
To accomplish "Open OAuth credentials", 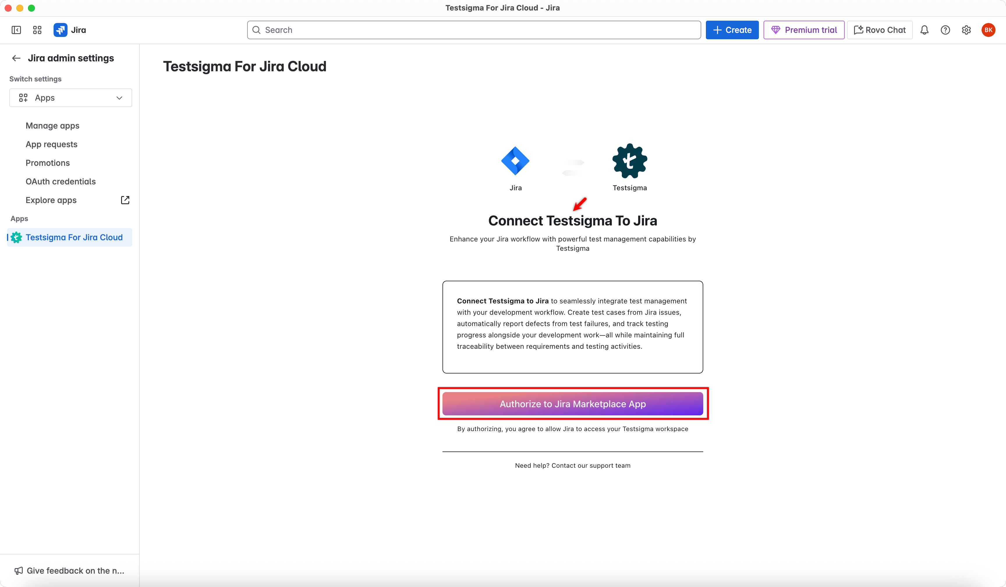I will tap(61, 181).
